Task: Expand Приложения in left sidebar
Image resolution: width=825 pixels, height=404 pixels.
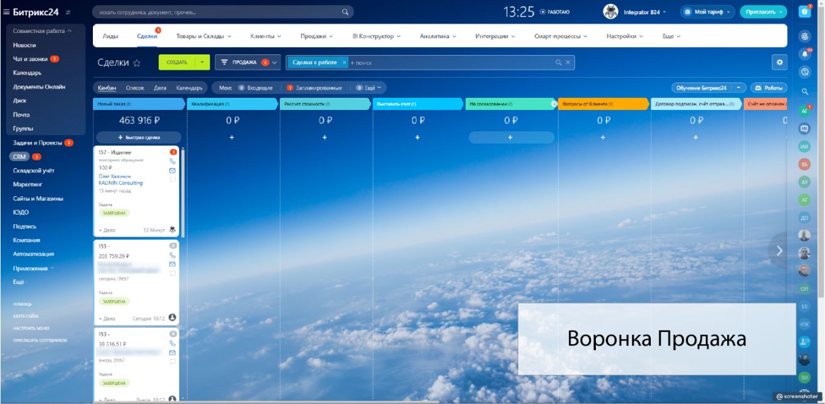Action: 33,268
